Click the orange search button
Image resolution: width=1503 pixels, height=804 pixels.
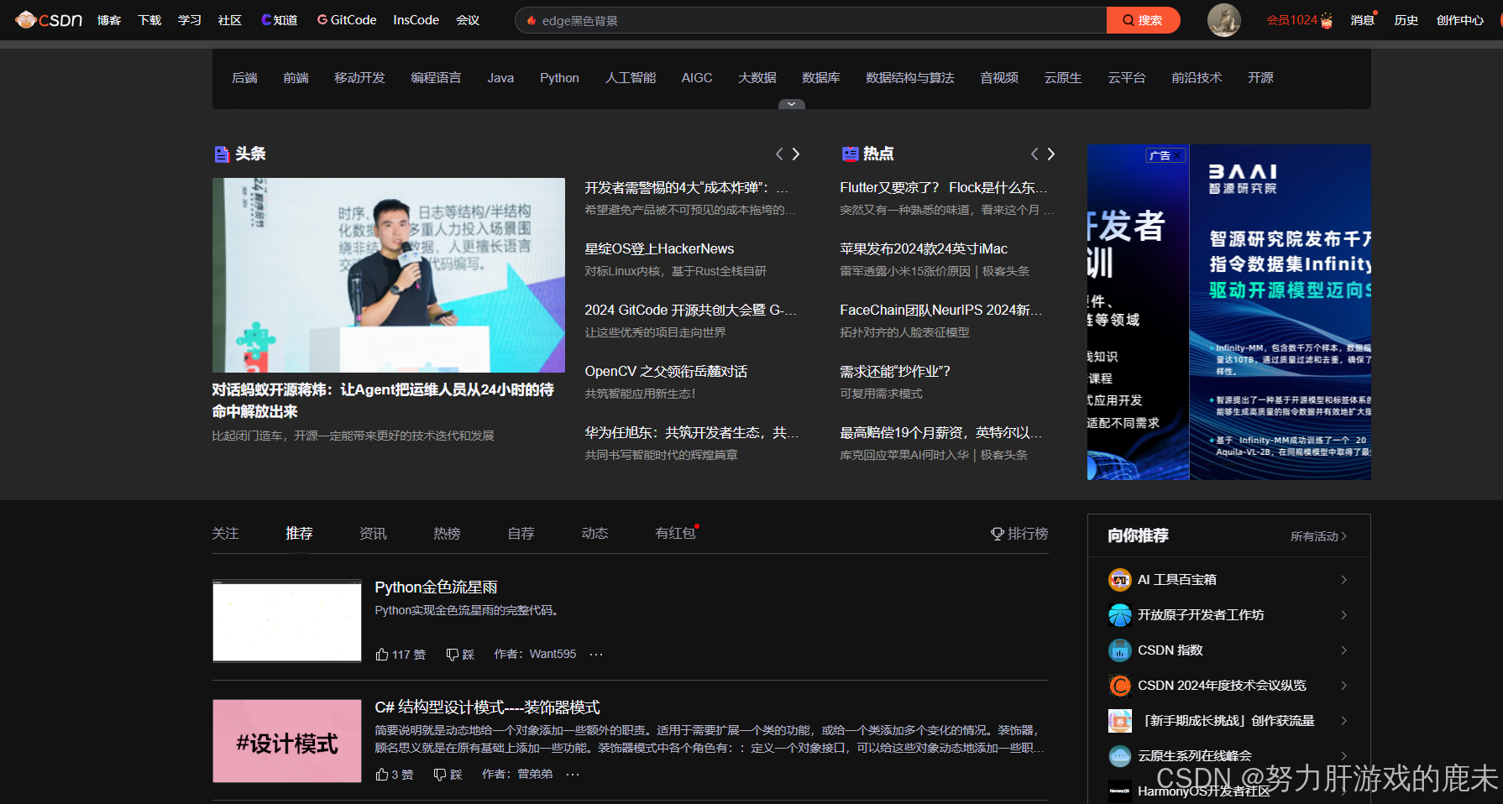[x=1143, y=20]
